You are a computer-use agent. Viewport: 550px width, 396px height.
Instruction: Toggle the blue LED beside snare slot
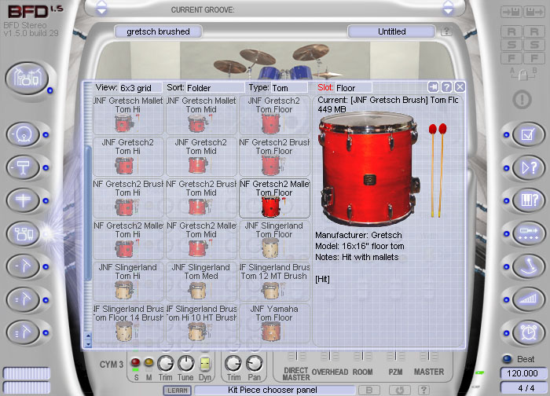[x=46, y=167]
